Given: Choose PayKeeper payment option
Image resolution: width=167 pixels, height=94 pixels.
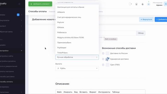Looking at the screenshot, I should pyautogui.click(x=77, y=48).
